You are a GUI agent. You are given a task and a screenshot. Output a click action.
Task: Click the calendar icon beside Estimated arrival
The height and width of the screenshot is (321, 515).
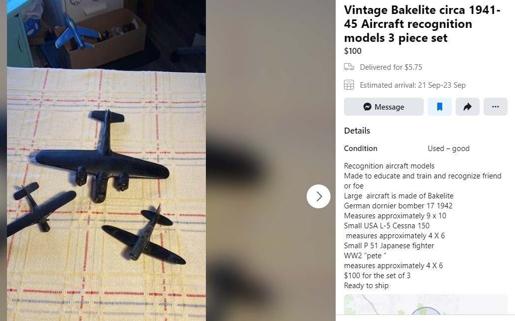click(x=349, y=85)
